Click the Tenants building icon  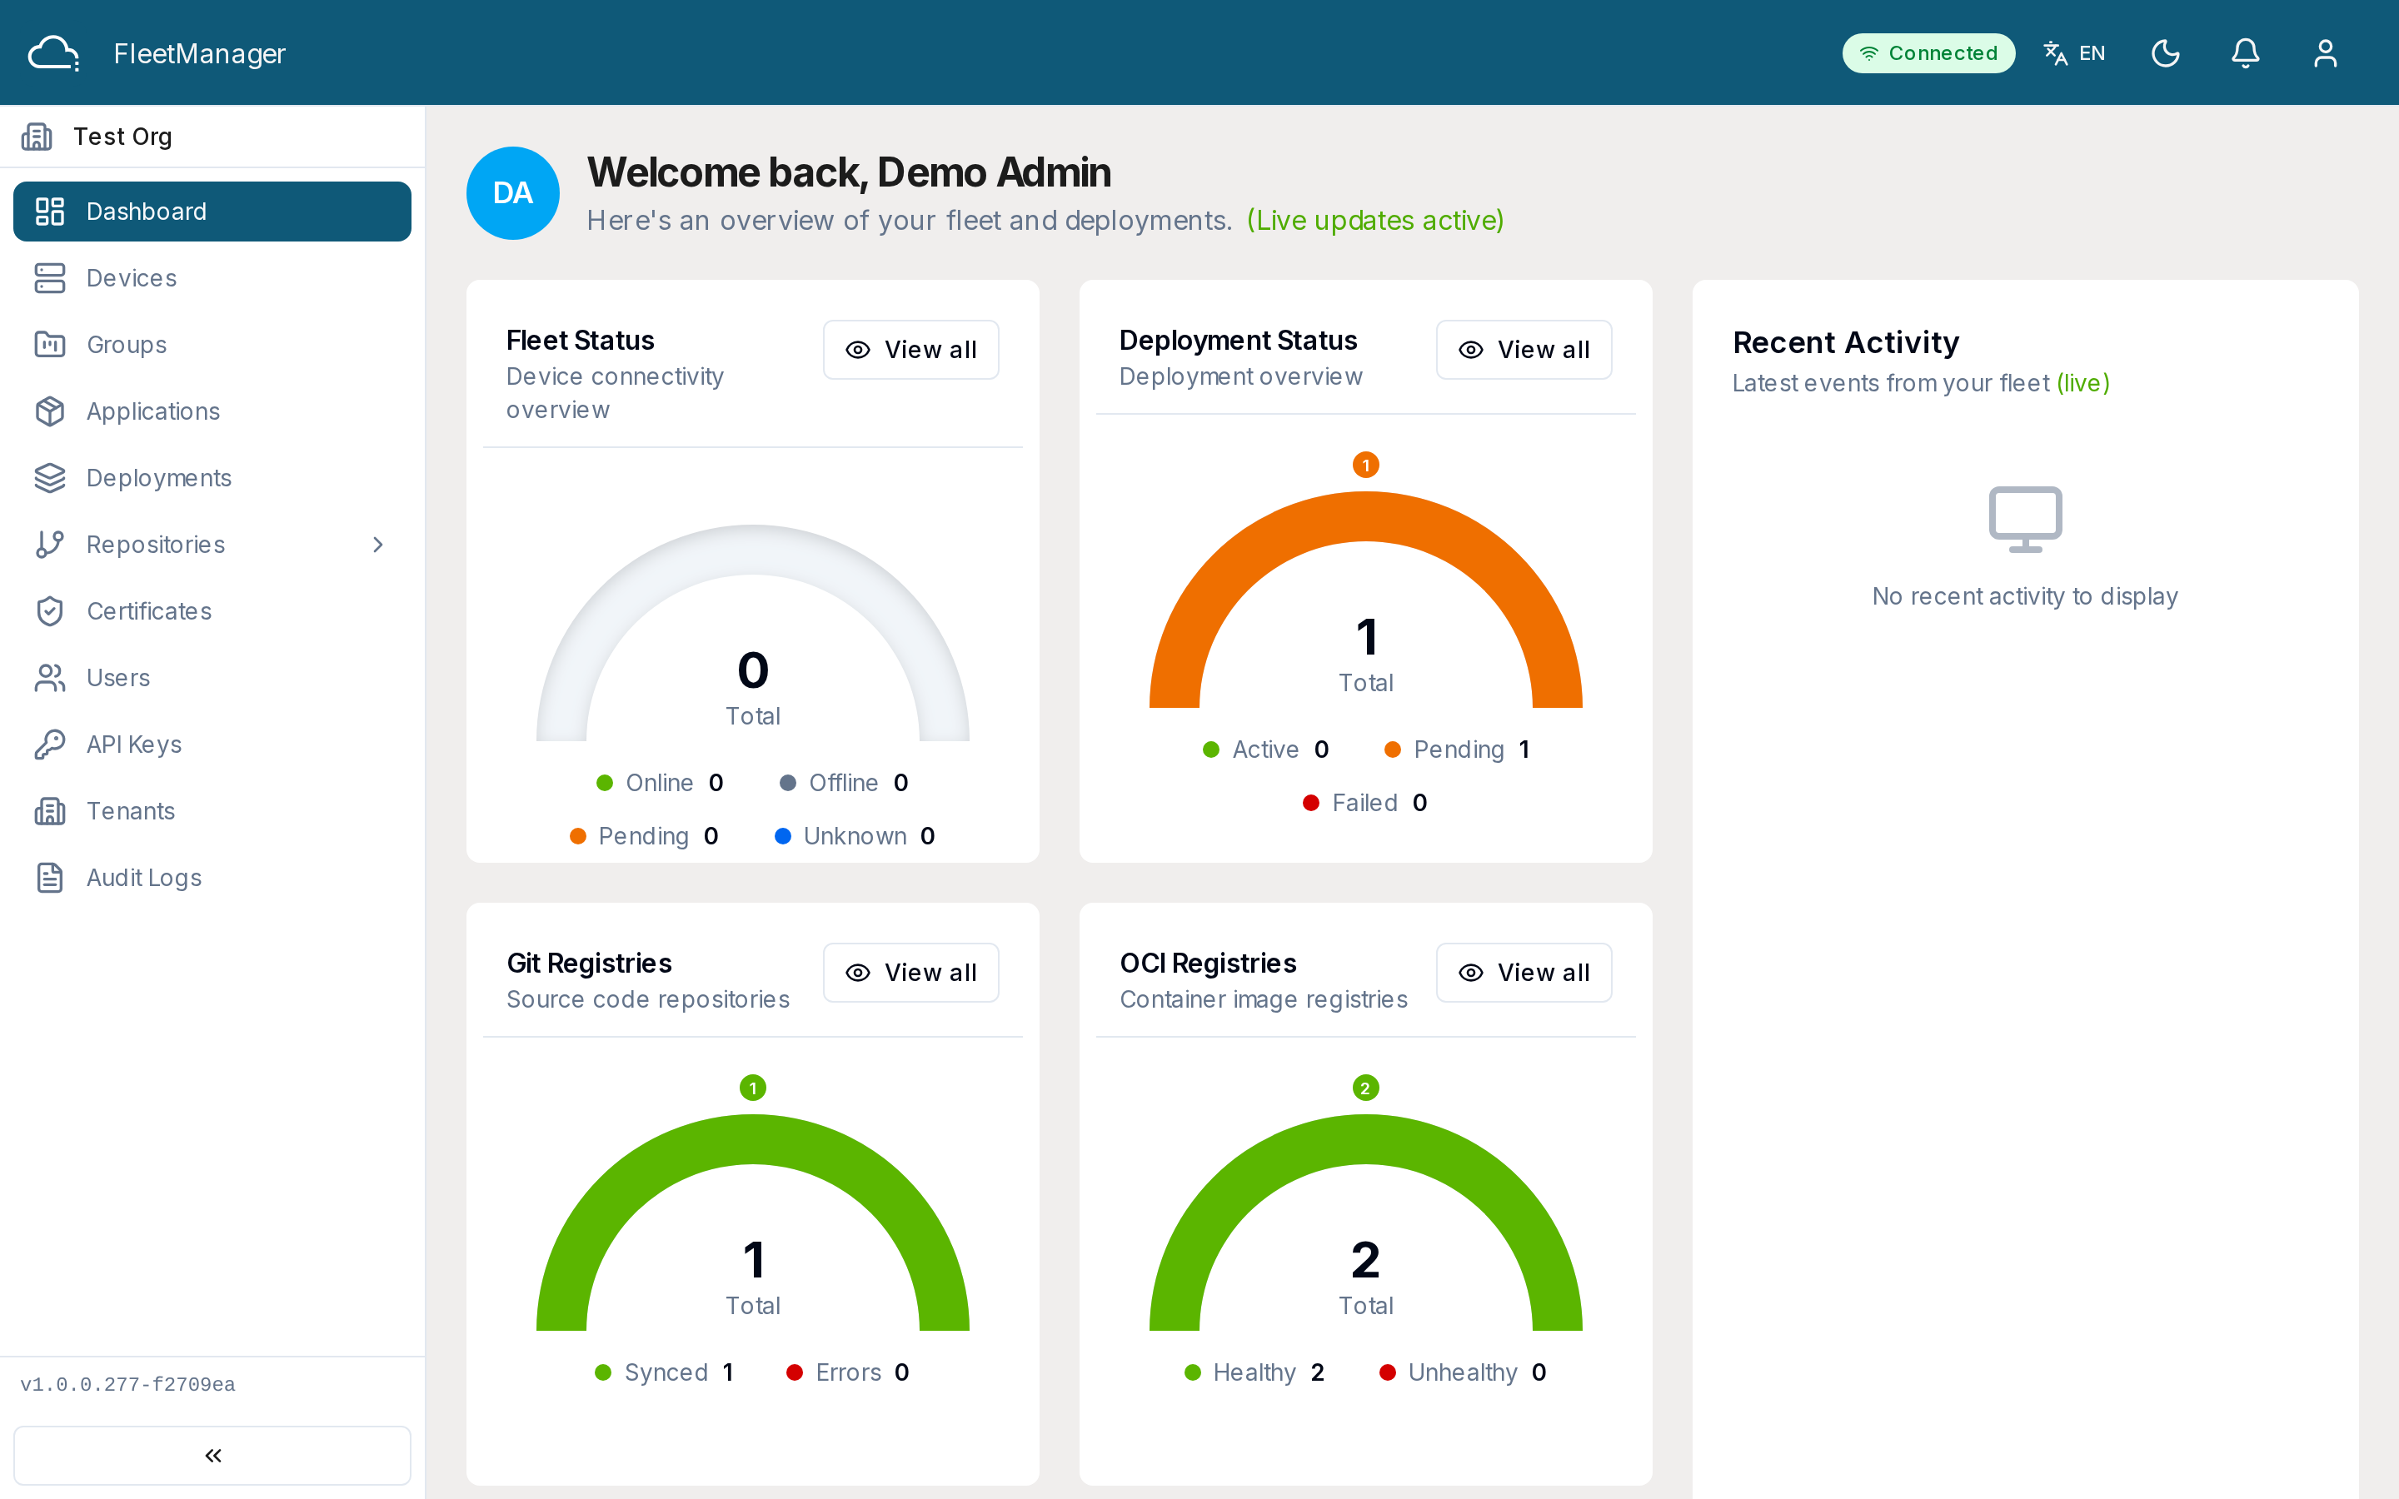(x=50, y=811)
